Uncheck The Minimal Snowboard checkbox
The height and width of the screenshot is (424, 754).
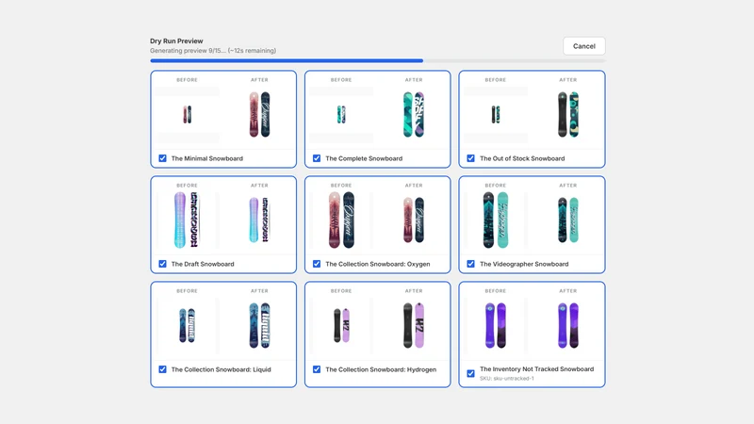coord(162,158)
